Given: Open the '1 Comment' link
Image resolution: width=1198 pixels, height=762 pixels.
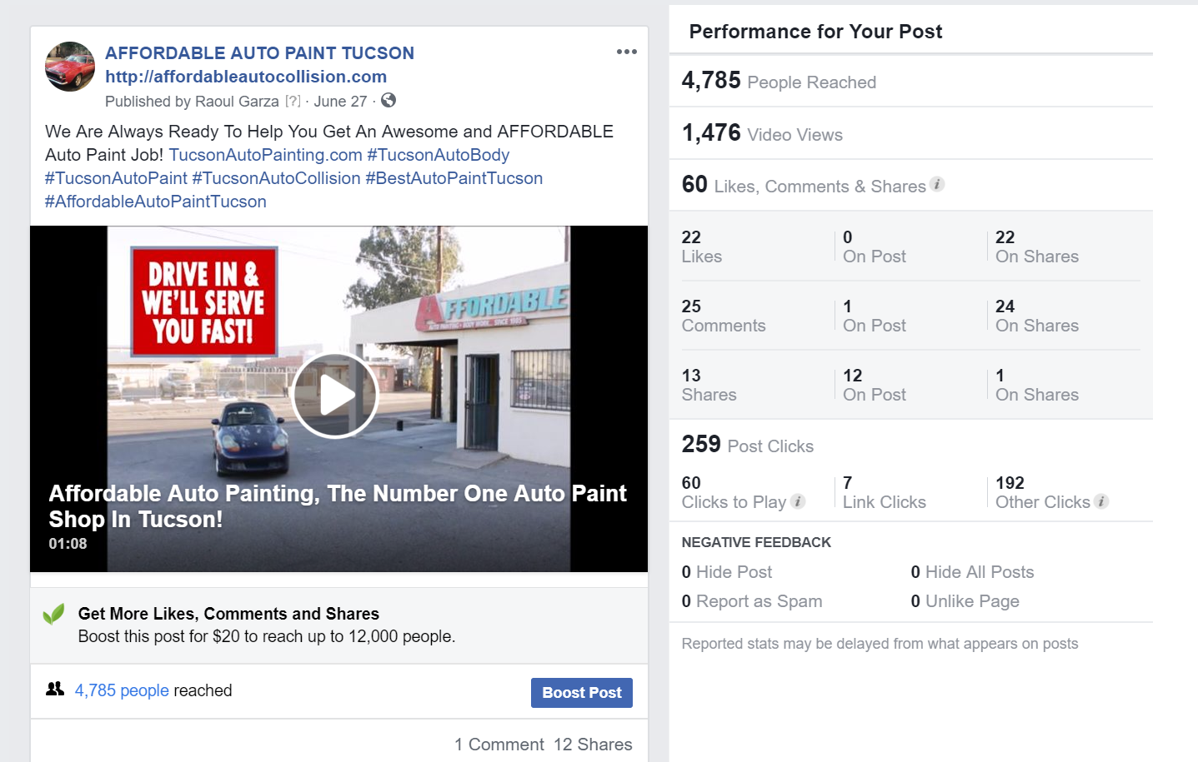Looking at the screenshot, I should pyautogui.click(x=499, y=745).
